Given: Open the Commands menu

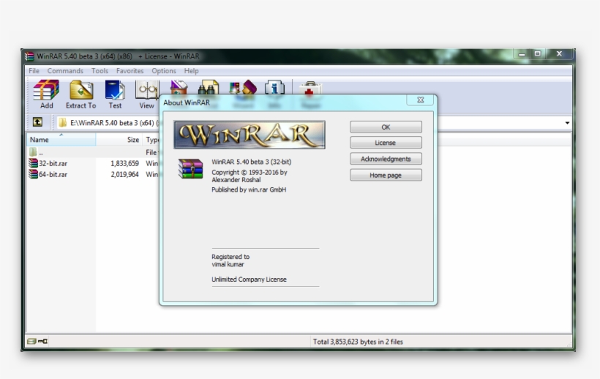Looking at the screenshot, I should tap(65, 71).
